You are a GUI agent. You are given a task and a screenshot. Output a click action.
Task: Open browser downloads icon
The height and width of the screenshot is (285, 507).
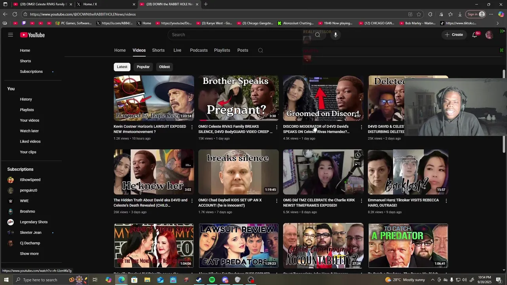coord(460,14)
